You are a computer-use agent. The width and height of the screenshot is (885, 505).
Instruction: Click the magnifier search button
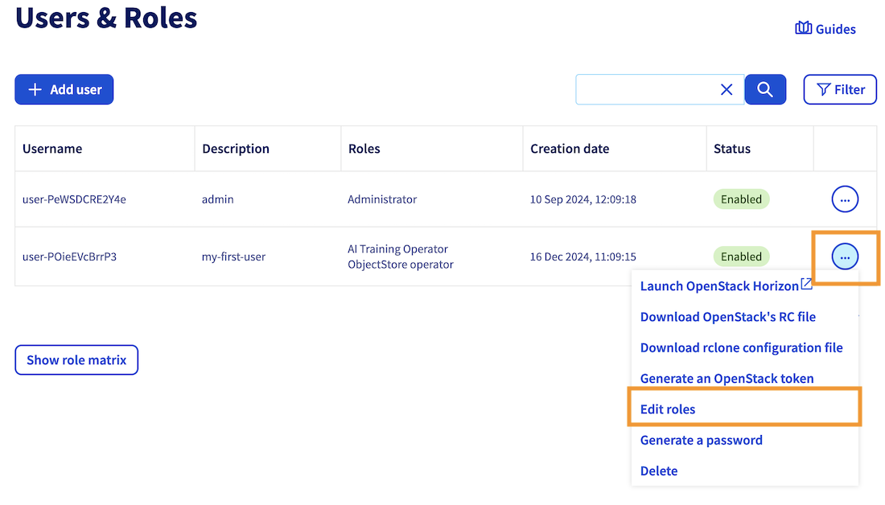[765, 89]
